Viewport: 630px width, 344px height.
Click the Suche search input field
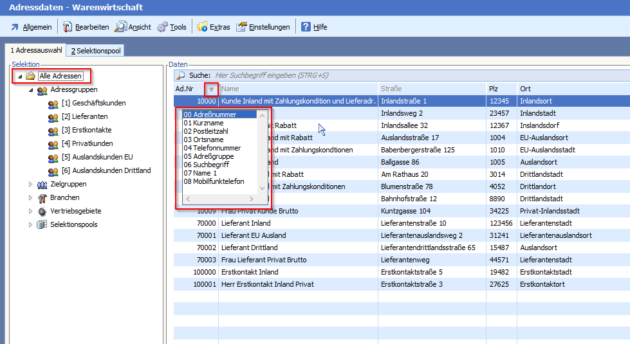[386, 75]
